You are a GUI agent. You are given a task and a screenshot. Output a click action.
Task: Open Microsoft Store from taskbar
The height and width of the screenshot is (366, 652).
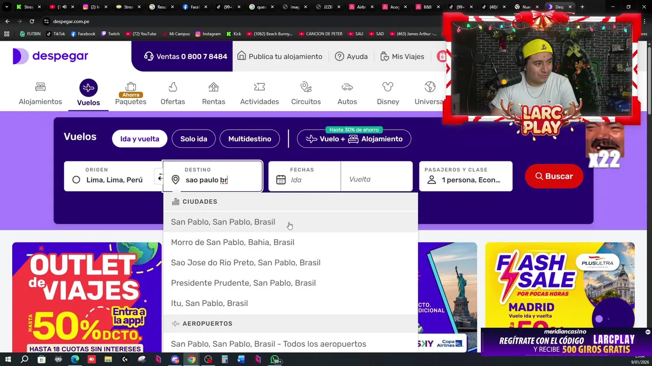(x=41, y=360)
